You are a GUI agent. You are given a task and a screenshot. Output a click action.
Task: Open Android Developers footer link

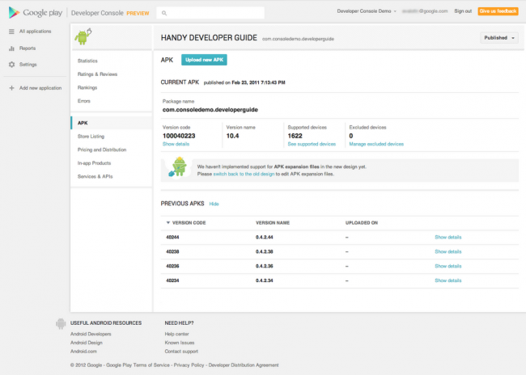click(91, 334)
